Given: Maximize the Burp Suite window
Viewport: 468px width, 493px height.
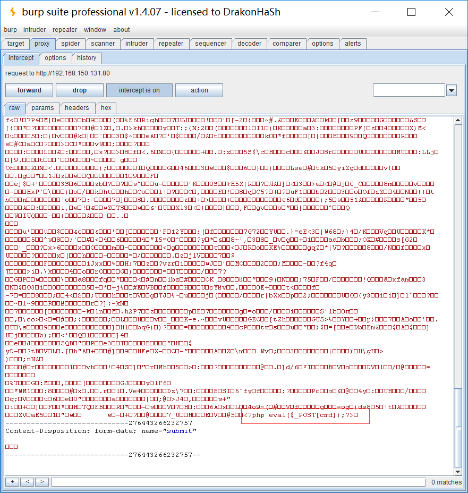Looking at the screenshot, I should click(x=411, y=12).
